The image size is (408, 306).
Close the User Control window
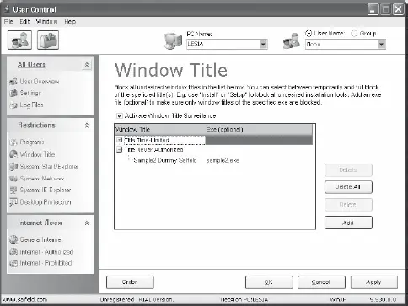pos(398,9)
